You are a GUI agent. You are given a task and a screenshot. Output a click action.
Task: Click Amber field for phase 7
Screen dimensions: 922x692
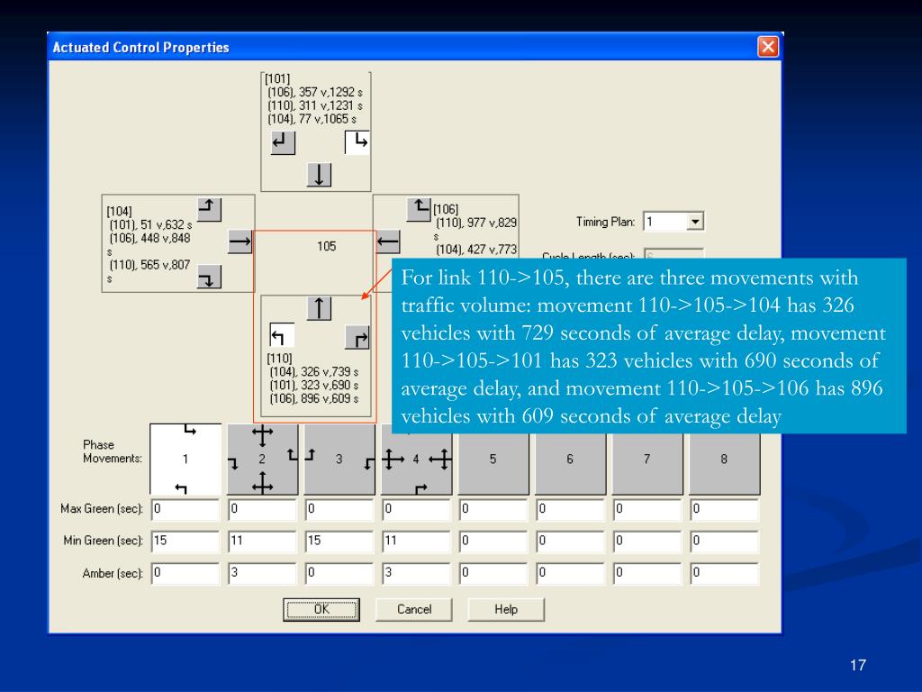point(647,574)
